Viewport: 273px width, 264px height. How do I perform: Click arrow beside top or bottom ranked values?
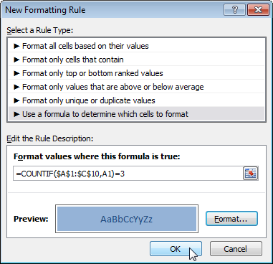(x=16, y=73)
